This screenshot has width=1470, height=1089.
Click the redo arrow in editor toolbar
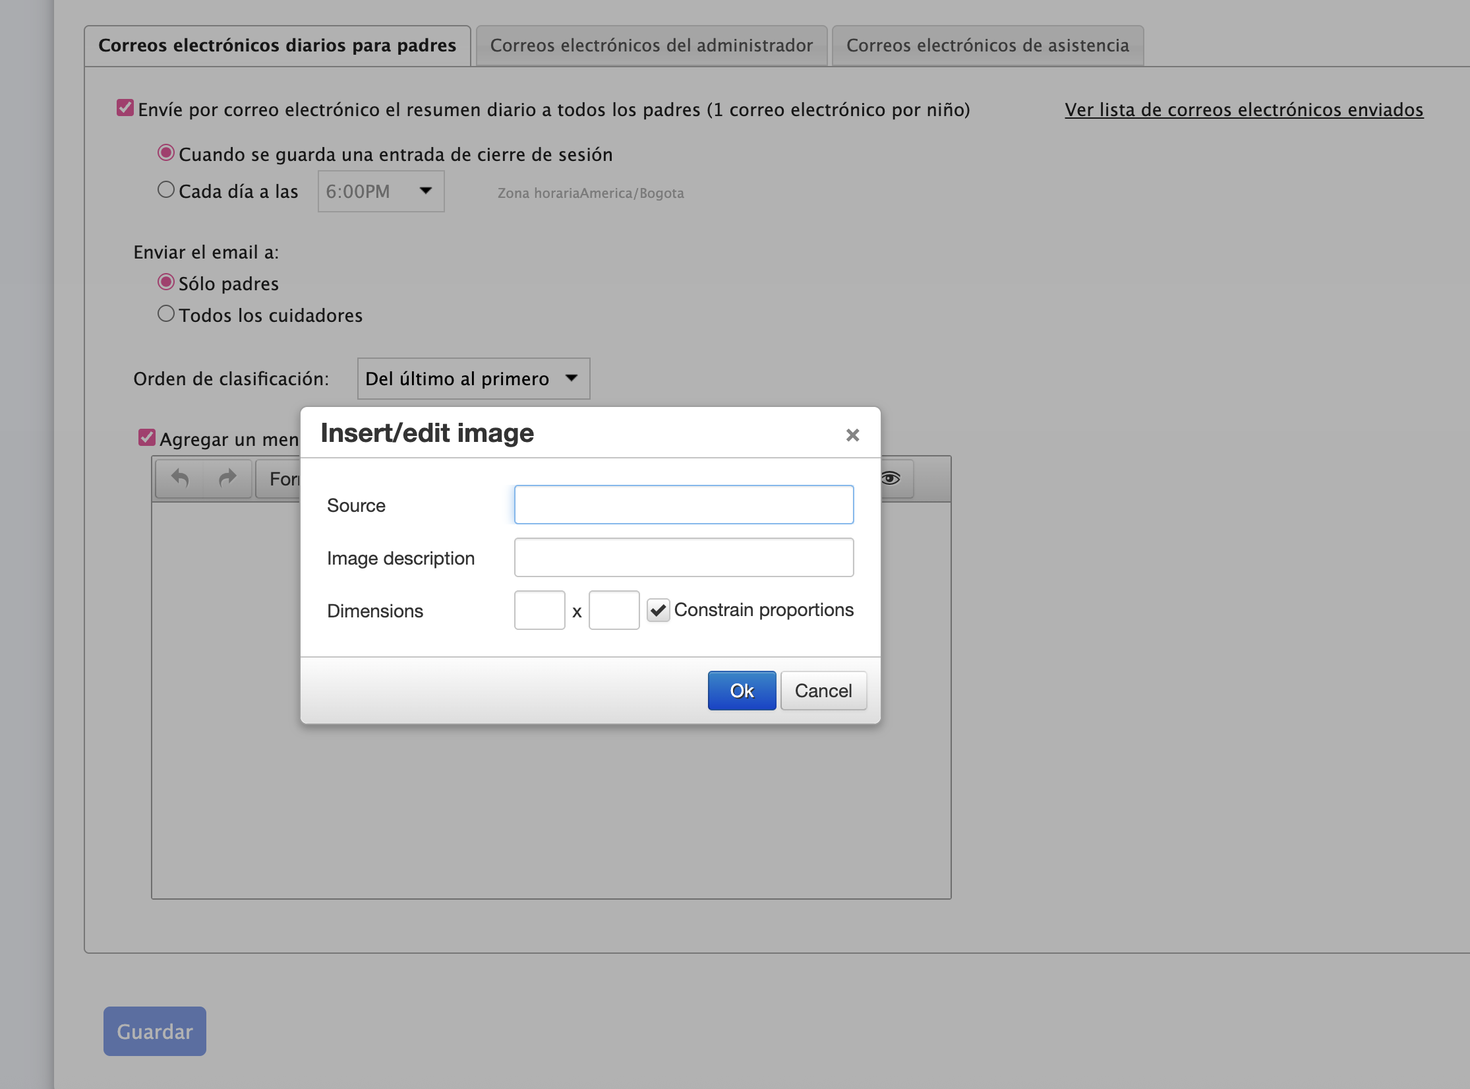tap(227, 478)
